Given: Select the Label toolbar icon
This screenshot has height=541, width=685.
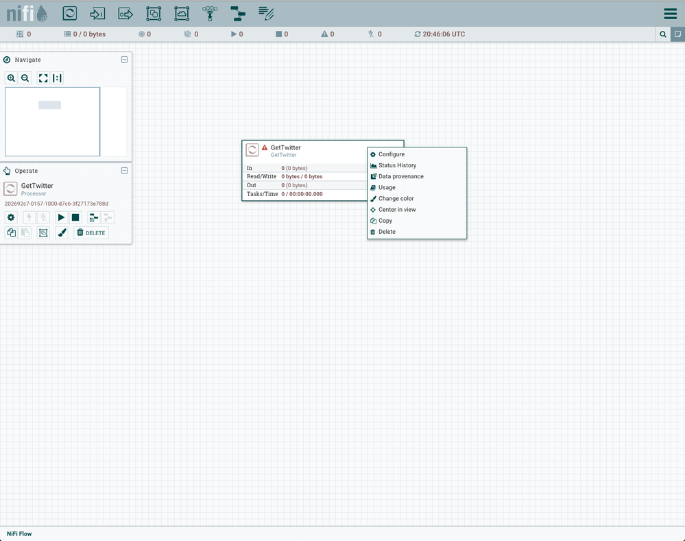Looking at the screenshot, I should click(266, 13).
